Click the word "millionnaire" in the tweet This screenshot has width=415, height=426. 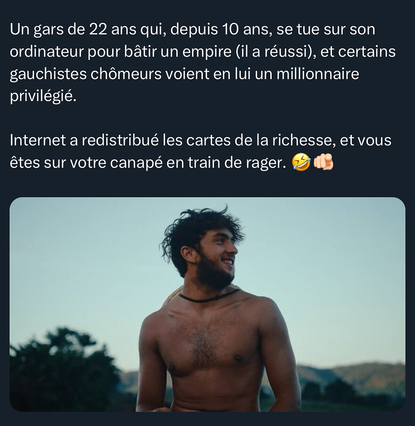pyautogui.click(x=318, y=74)
